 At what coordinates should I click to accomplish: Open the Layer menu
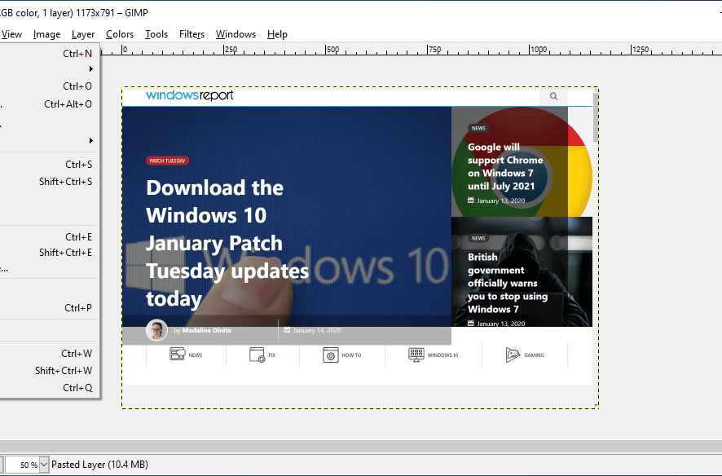click(83, 34)
